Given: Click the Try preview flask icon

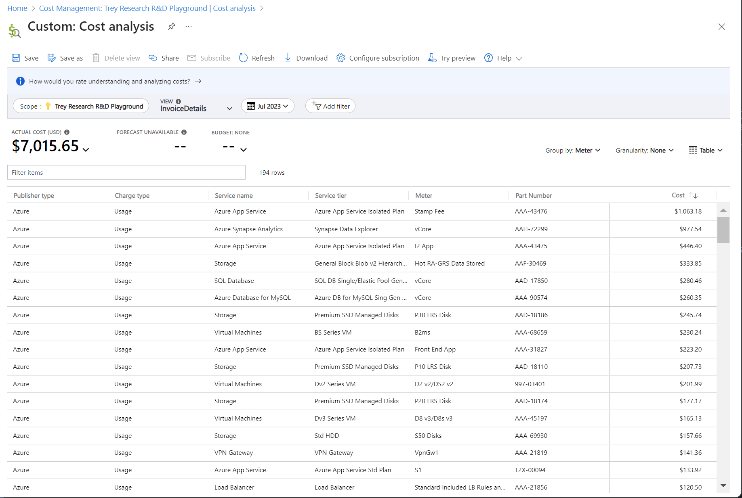Looking at the screenshot, I should [432, 58].
